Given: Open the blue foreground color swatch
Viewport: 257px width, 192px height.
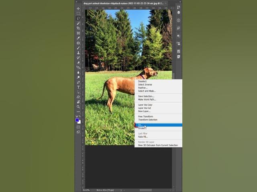Looking at the screenshot, I should tap(77, 120).
